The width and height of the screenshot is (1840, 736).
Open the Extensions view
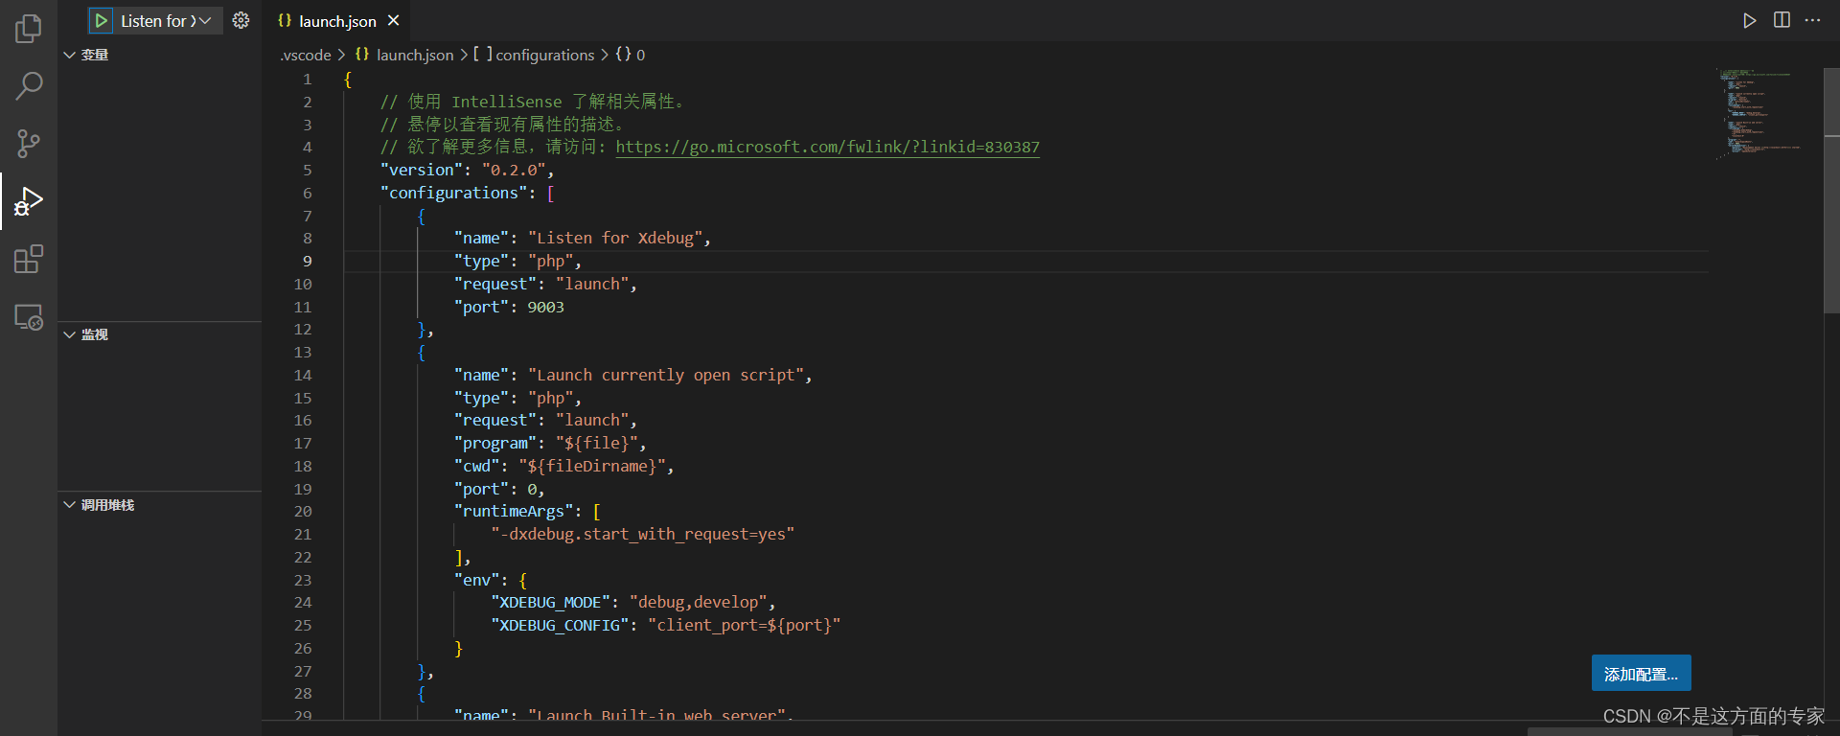coord(29,259)
